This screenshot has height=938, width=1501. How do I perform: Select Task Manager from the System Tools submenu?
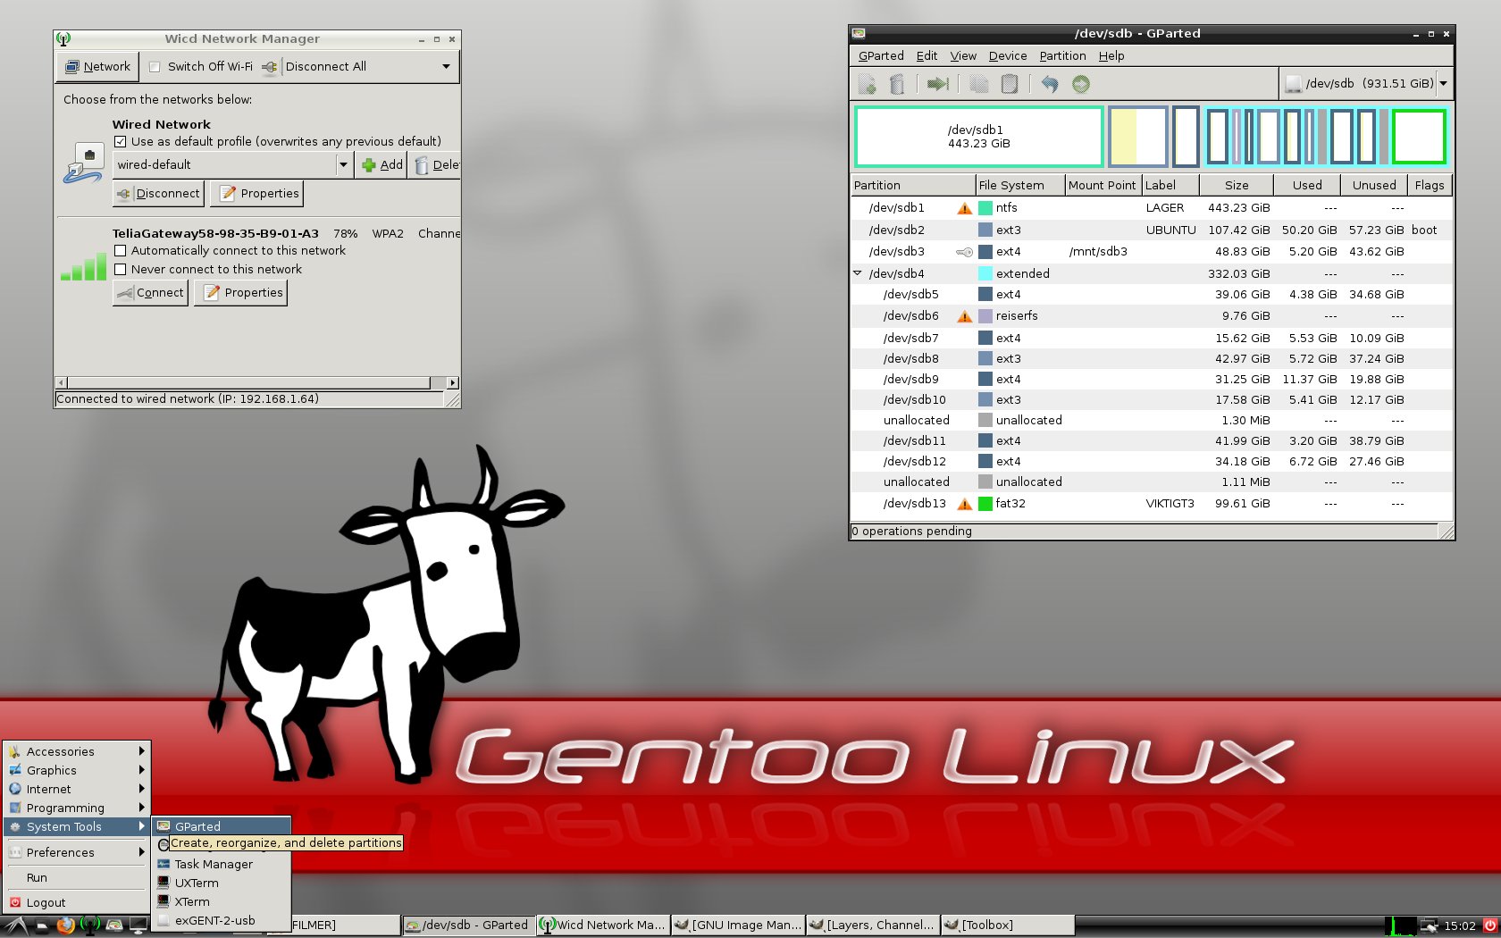coord(222,864)
